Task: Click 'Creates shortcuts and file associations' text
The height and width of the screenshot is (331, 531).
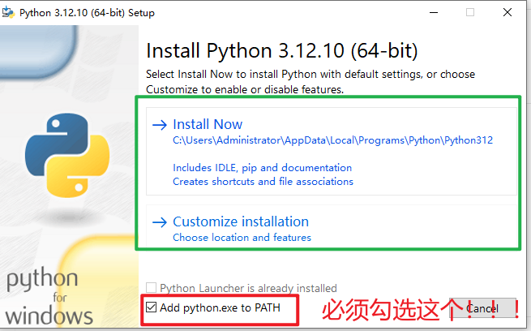Action: coord(263,182)
